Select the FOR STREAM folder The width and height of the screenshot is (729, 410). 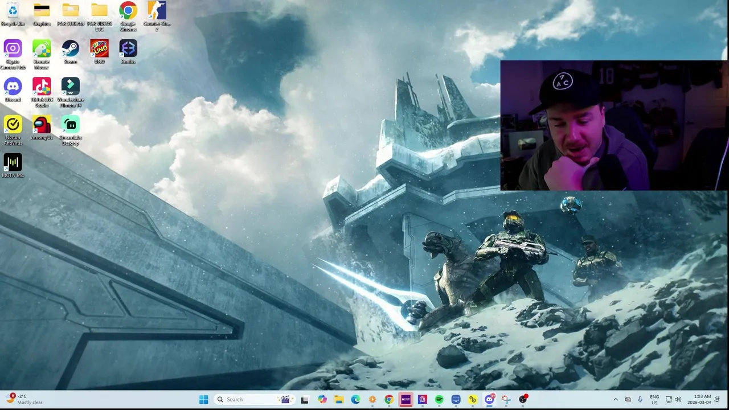click(x=71, y=14)
